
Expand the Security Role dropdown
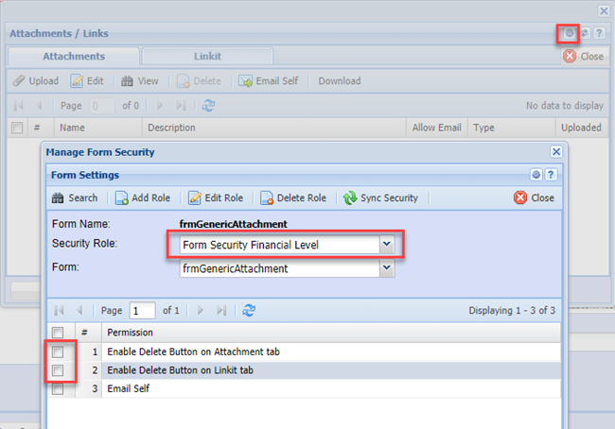pyautogui.click(x=385, y=245)
